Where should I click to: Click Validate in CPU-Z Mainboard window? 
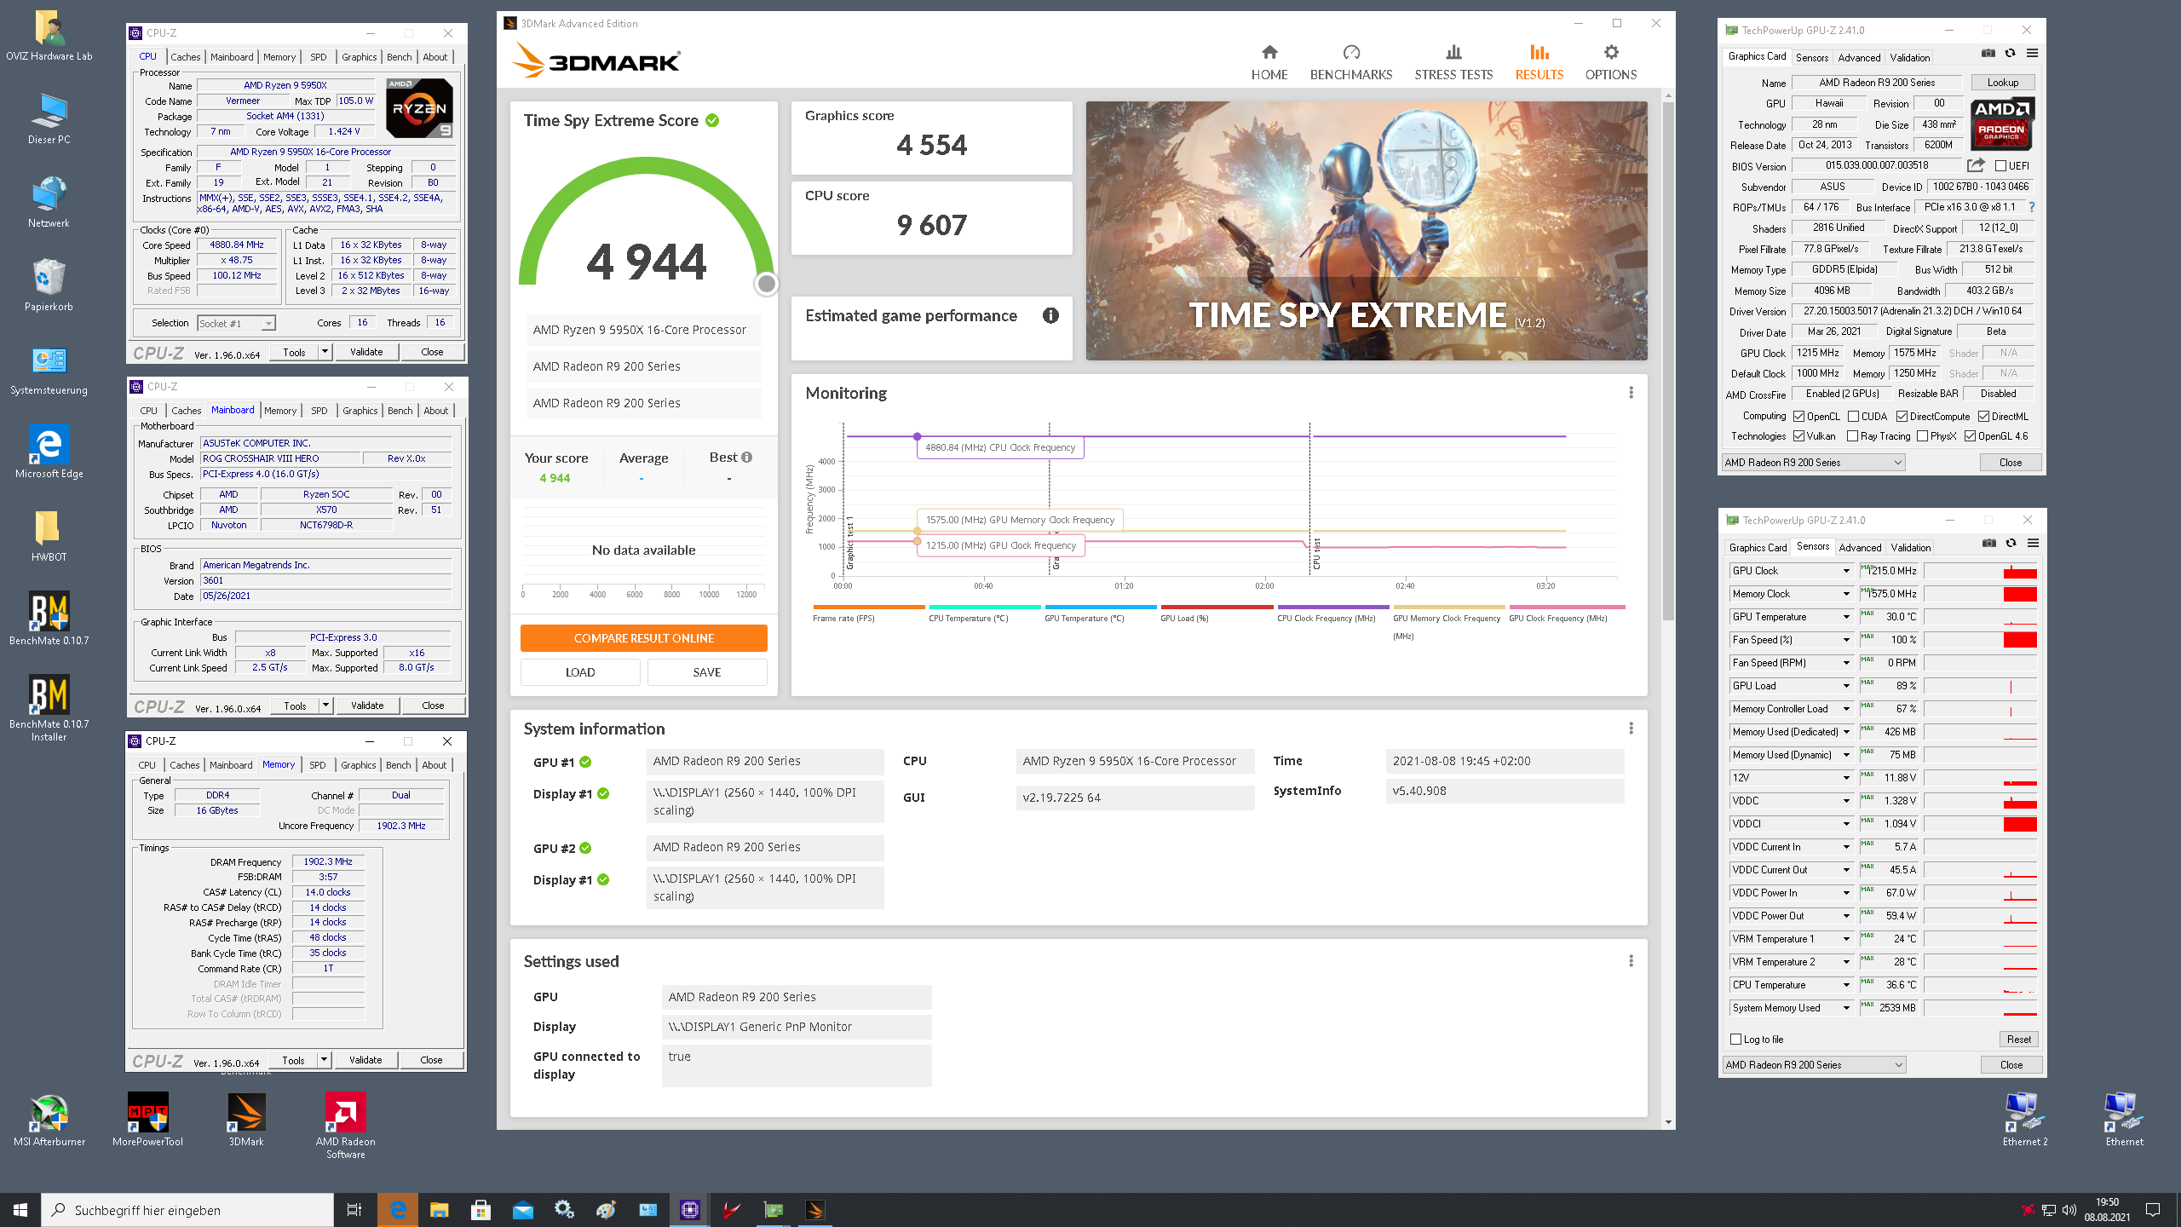(x=367, y=706)
